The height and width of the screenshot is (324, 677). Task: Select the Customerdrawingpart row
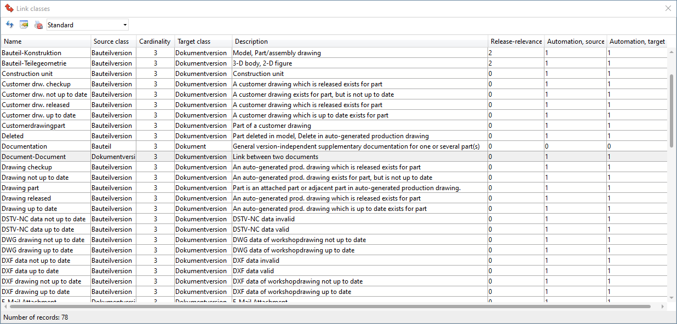coord(334,126)
